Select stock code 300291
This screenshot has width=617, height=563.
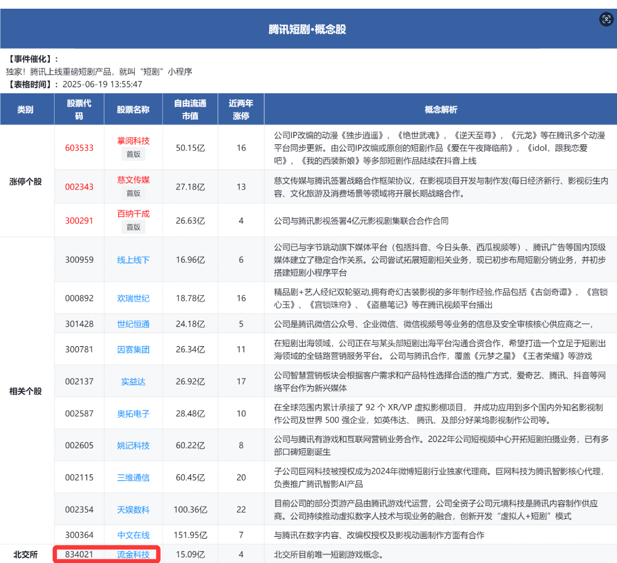pos(79,221)
